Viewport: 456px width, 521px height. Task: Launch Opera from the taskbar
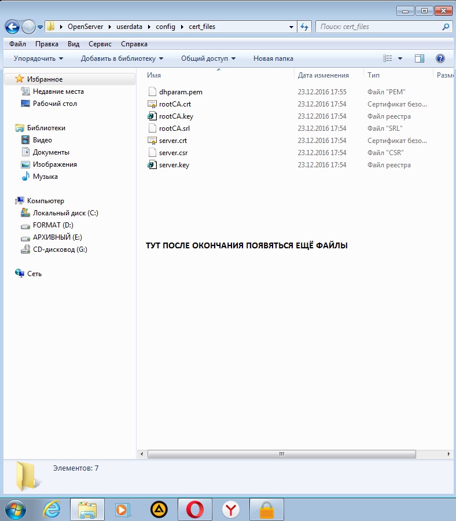point(195,509)
